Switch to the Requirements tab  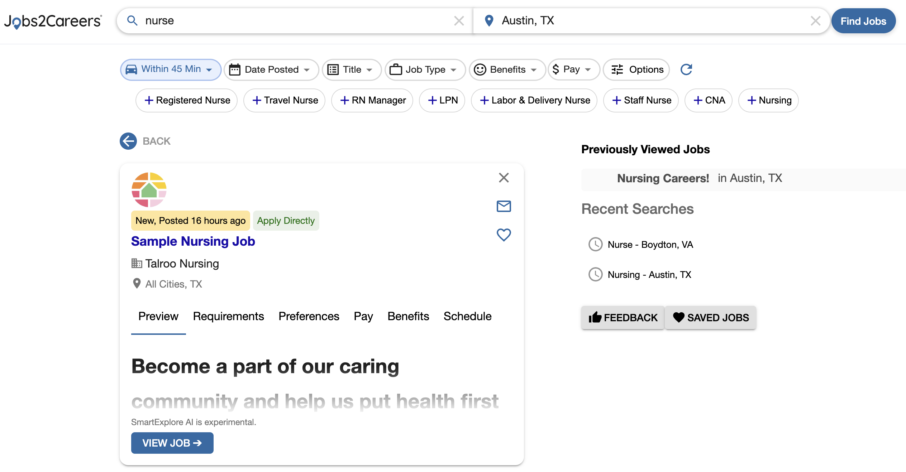tap(228, 316)
